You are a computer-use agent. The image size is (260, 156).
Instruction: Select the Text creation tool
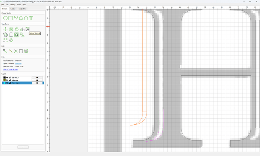(x=31, y=18)
